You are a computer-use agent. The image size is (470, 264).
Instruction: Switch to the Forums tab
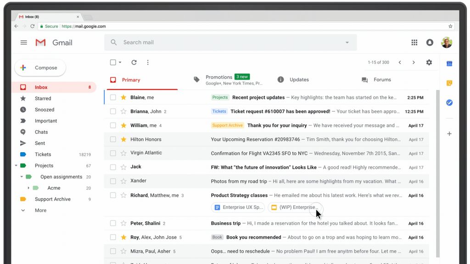pyautogui.click(x=382, y=79)
